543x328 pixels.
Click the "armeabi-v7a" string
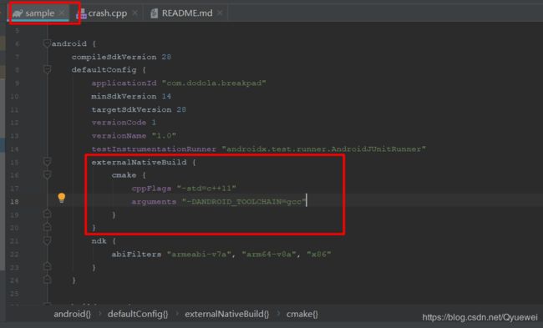[x=199, y=255]
